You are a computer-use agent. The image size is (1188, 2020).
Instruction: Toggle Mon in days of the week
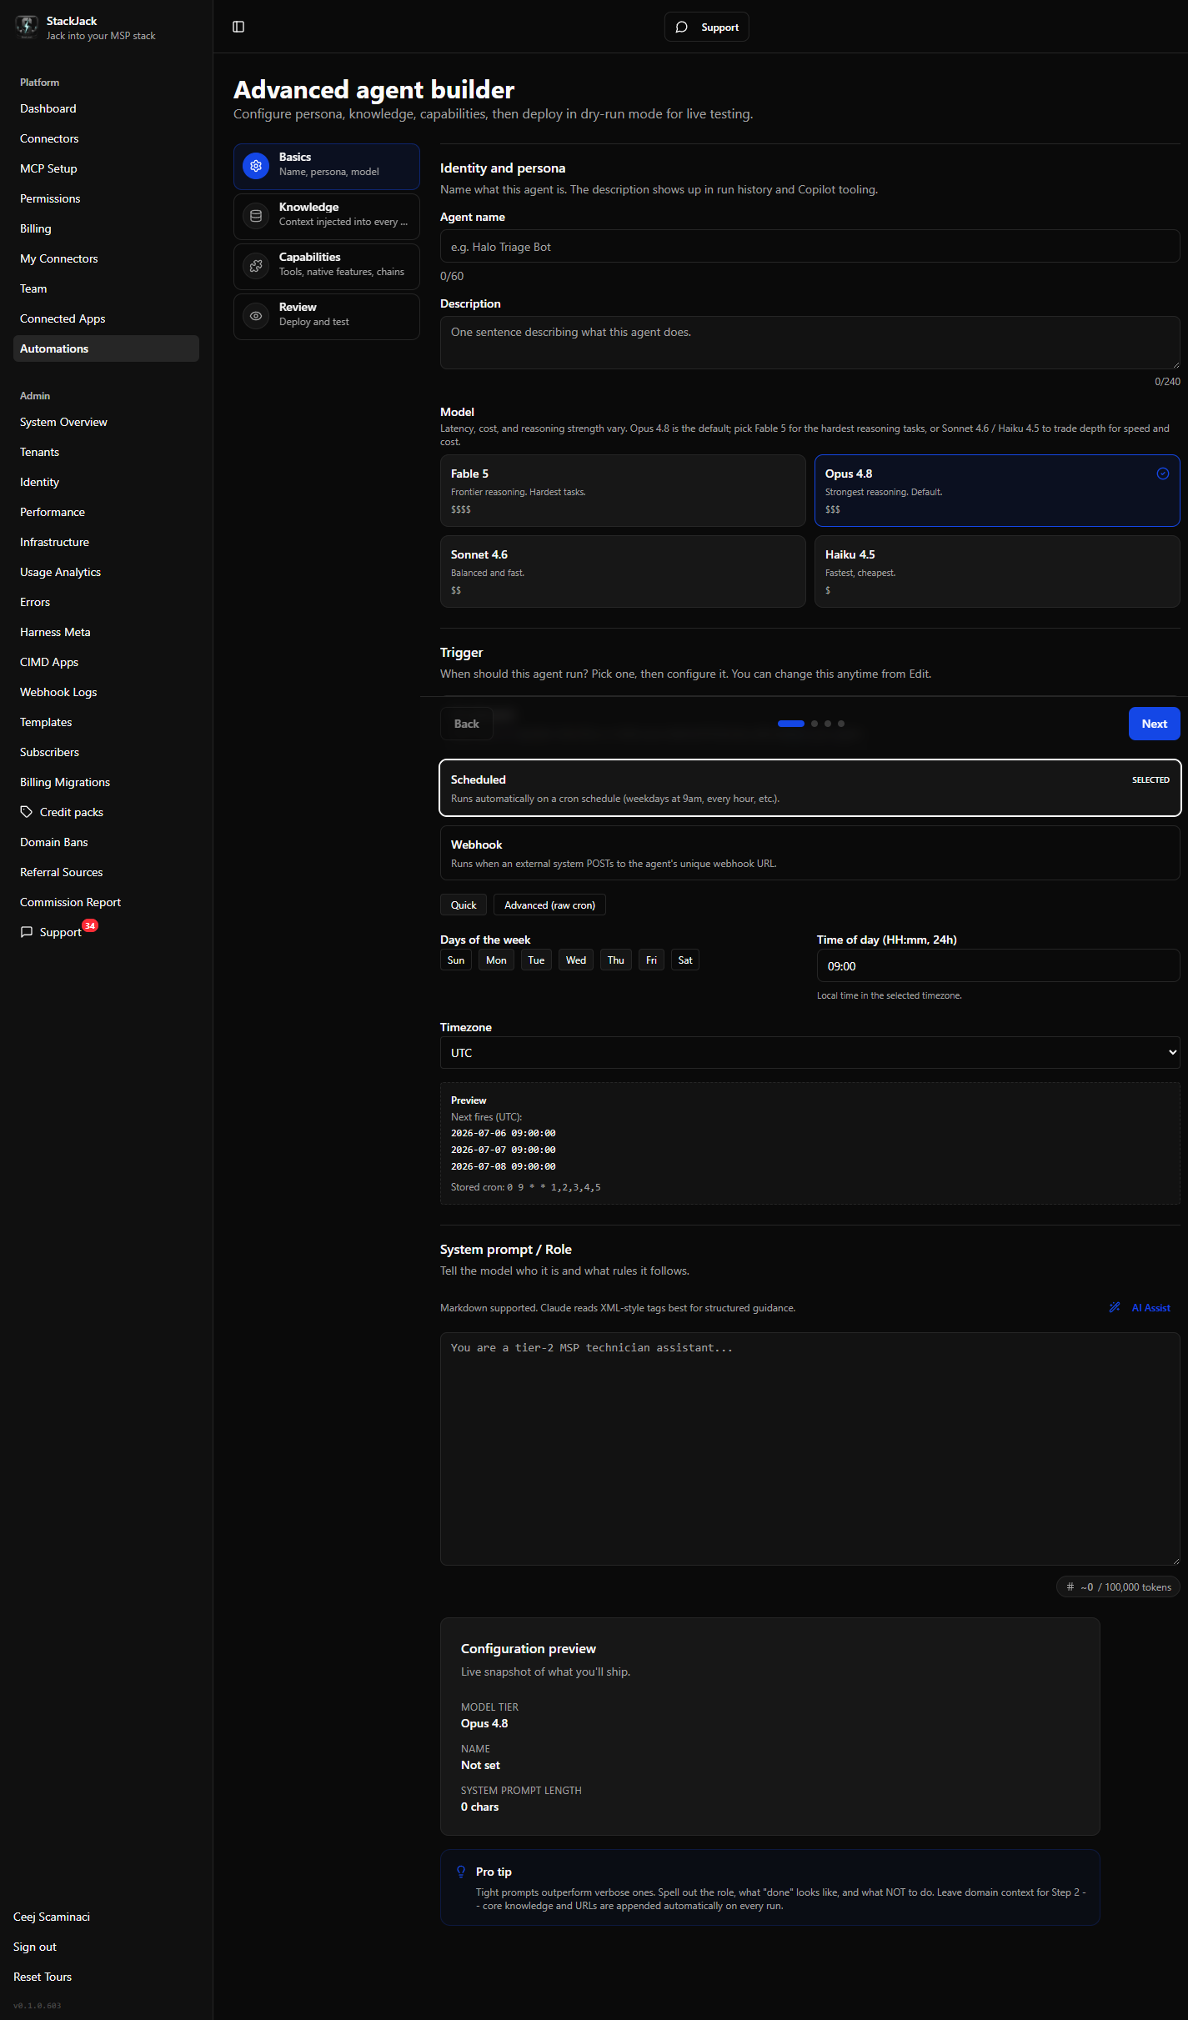496,960
